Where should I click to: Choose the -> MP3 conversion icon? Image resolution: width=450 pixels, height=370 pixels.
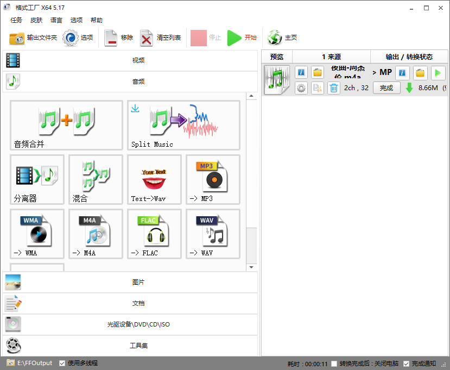click(x=213, y=179)
